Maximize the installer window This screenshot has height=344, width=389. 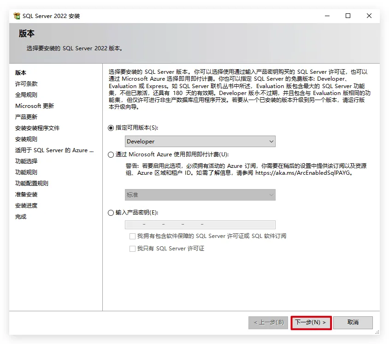[348, 16]
